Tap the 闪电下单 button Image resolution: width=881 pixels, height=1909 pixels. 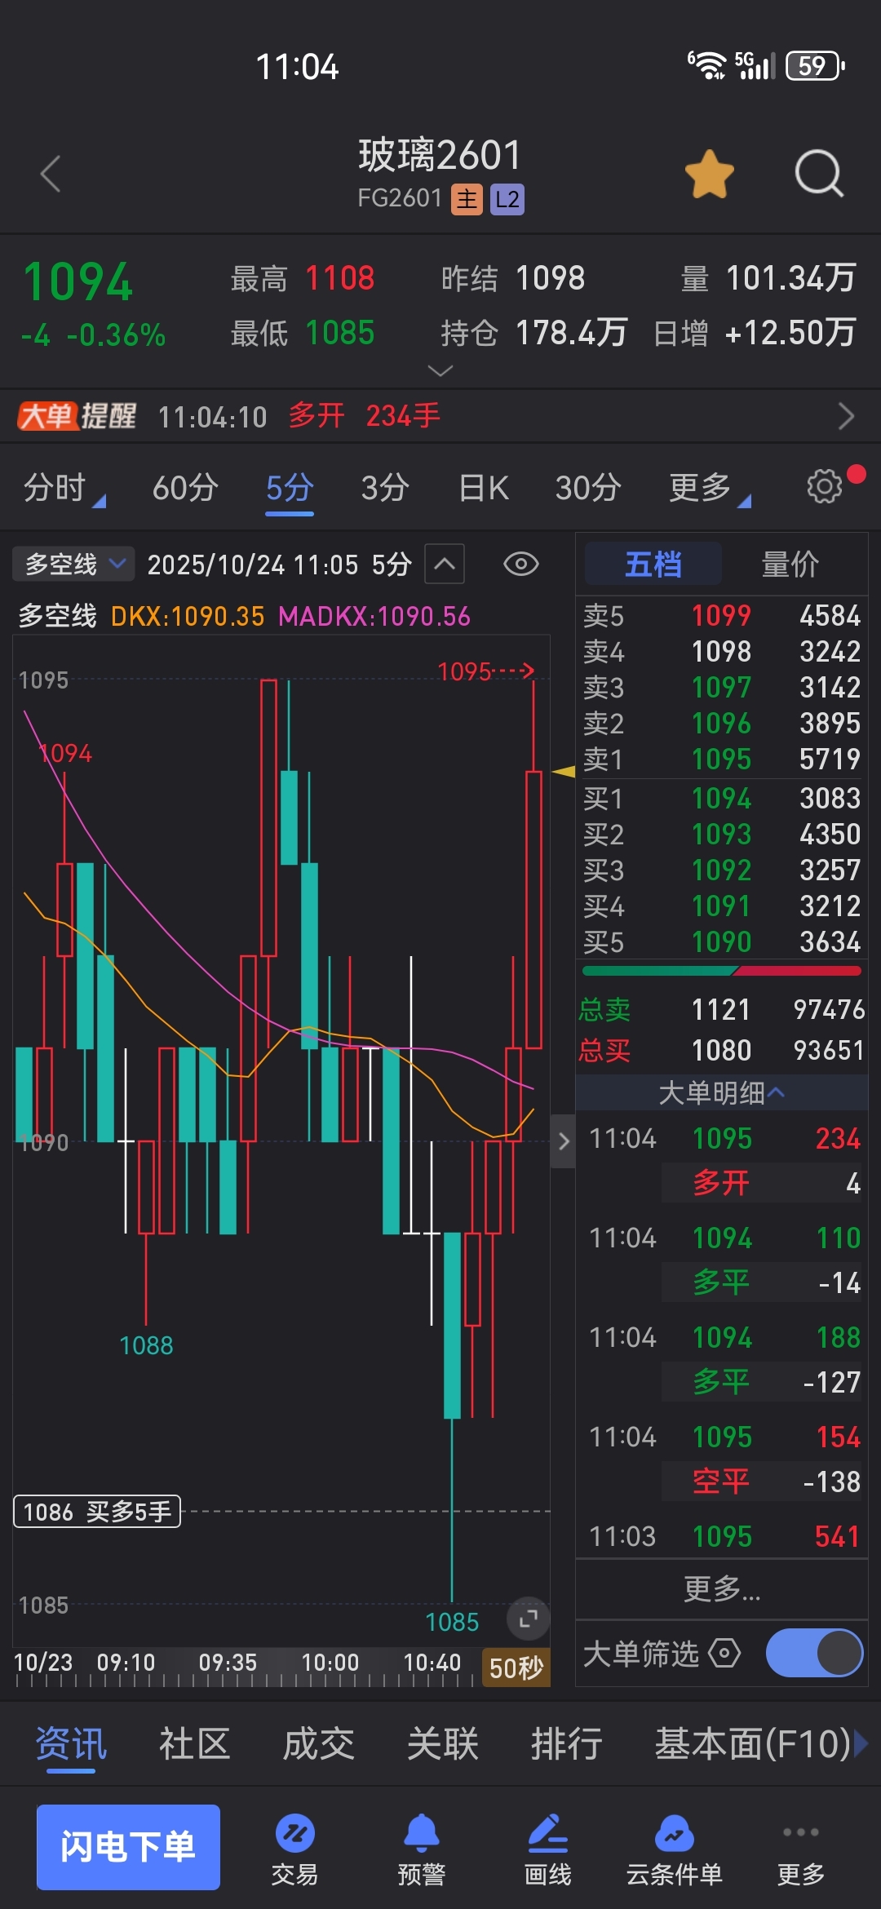pos(128,1847)
